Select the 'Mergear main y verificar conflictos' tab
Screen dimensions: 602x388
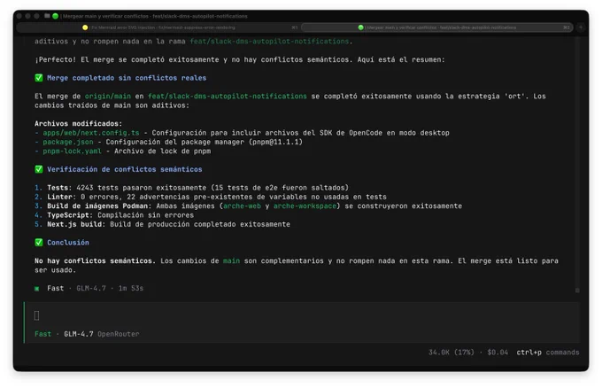pos(437,27)
